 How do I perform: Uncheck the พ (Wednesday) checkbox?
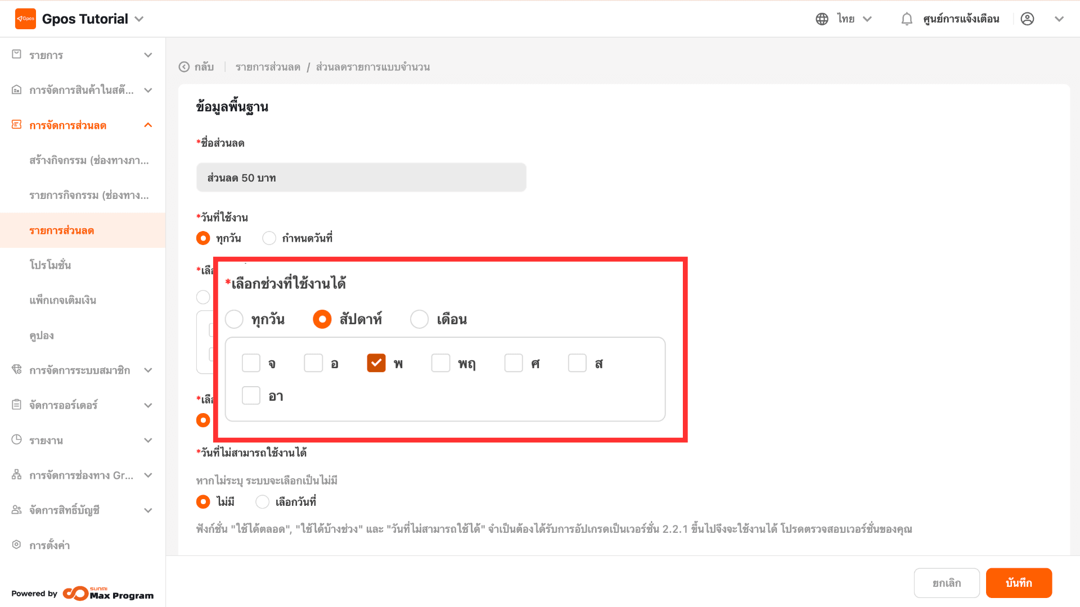[x=376, y=363]
